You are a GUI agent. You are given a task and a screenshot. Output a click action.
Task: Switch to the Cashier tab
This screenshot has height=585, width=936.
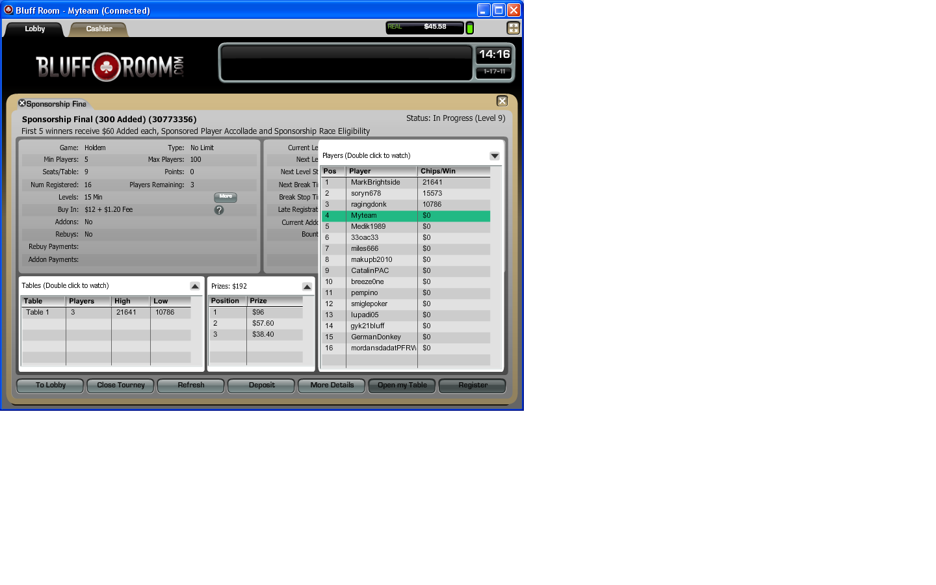[99, 29]
